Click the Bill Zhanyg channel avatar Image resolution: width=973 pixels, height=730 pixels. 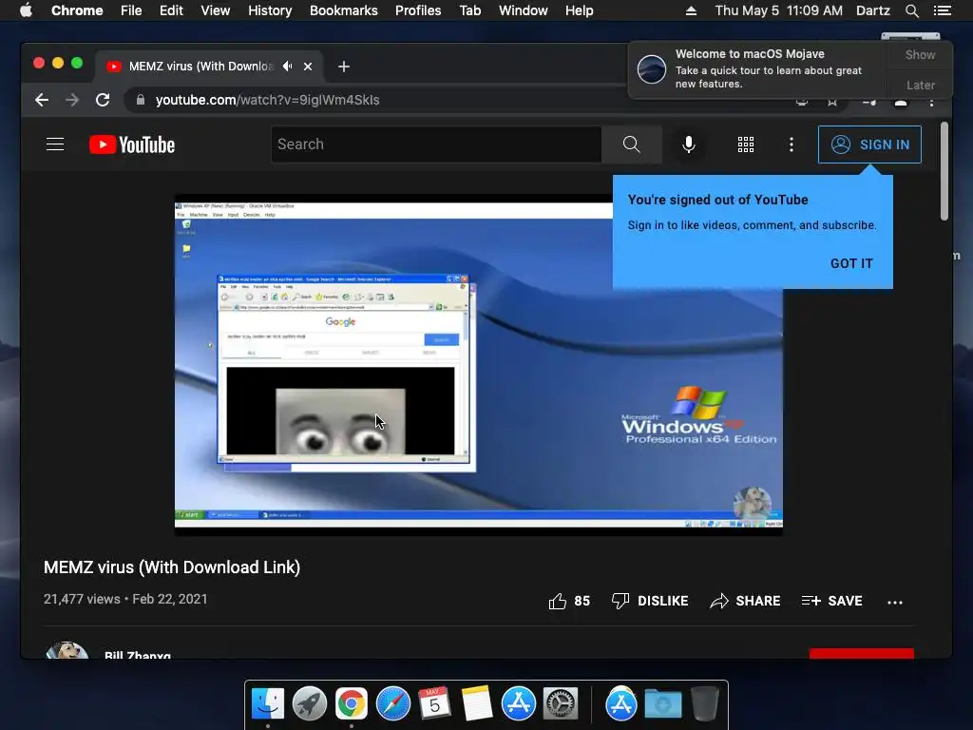click(67, 650)
